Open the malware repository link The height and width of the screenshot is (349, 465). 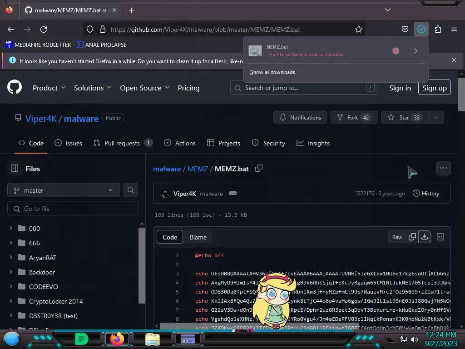[81, 119]
